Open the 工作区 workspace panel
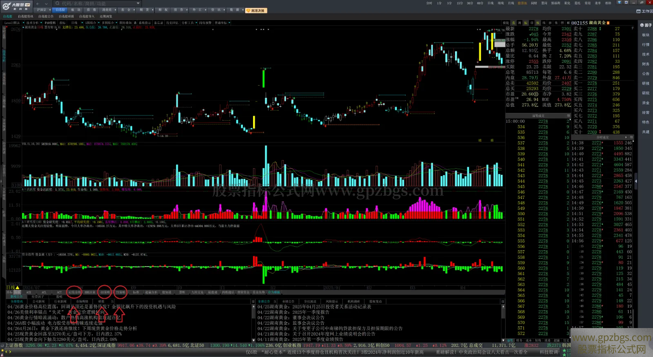The height and width of the screenshot is (357, 653). (644, 11)
